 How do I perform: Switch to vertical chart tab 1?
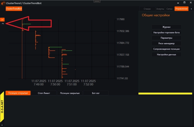coord(3,19)
